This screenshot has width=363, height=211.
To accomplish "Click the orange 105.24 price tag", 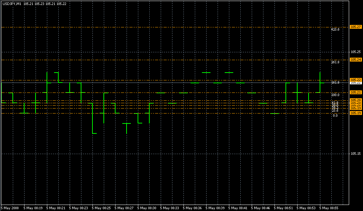I will coord(356,60).
